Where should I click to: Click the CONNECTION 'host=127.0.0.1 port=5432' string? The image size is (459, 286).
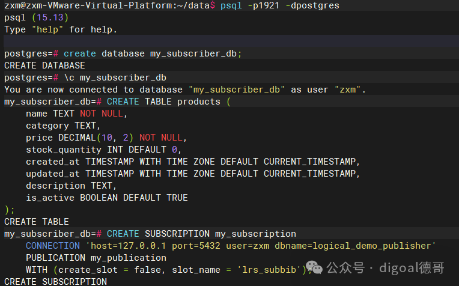[x=231, y=246]
